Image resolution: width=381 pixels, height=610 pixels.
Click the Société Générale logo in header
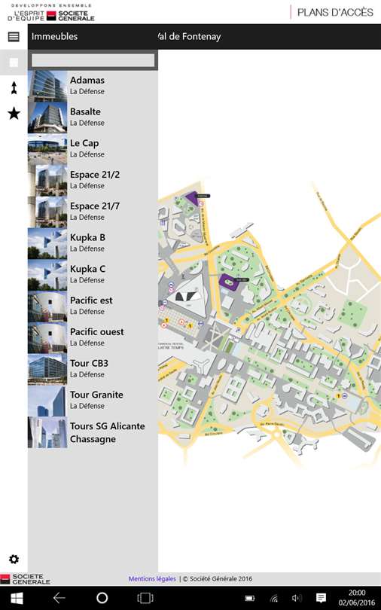(51, 14)
